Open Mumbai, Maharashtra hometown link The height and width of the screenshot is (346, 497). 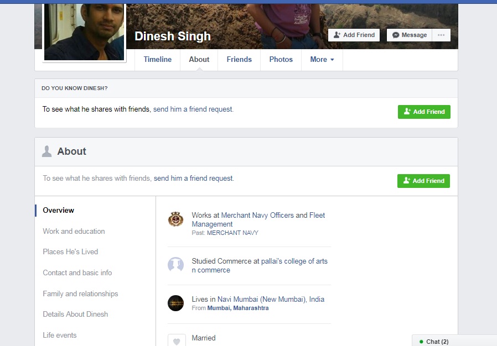(x=238, y=308)
